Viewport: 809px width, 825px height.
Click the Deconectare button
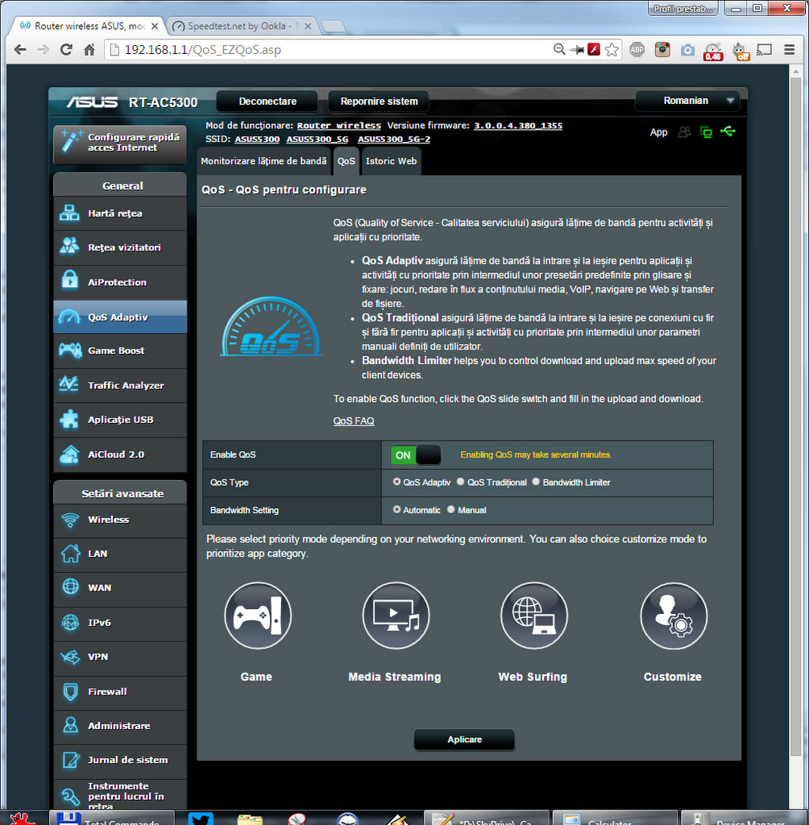268,102
